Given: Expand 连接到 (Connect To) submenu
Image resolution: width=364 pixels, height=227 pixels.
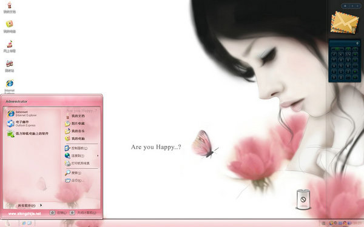Looking at the screenshot, I should click(82, 156).
